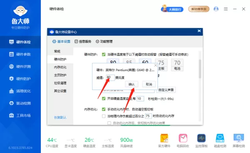The image size is (250, 153).
Task: Open 工具市场 in the left sidebar
Action: click(20, 115)
